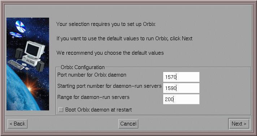Click the 'Starting port number for daemon-run servers' label

109,86
